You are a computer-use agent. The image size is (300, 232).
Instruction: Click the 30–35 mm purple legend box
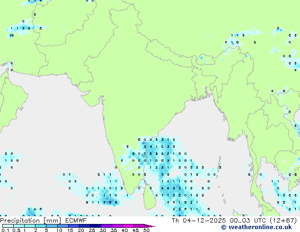click(x=106, y=226)
